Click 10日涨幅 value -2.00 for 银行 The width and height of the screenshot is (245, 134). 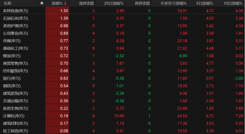pyautogui.click(x=239, y=78)
